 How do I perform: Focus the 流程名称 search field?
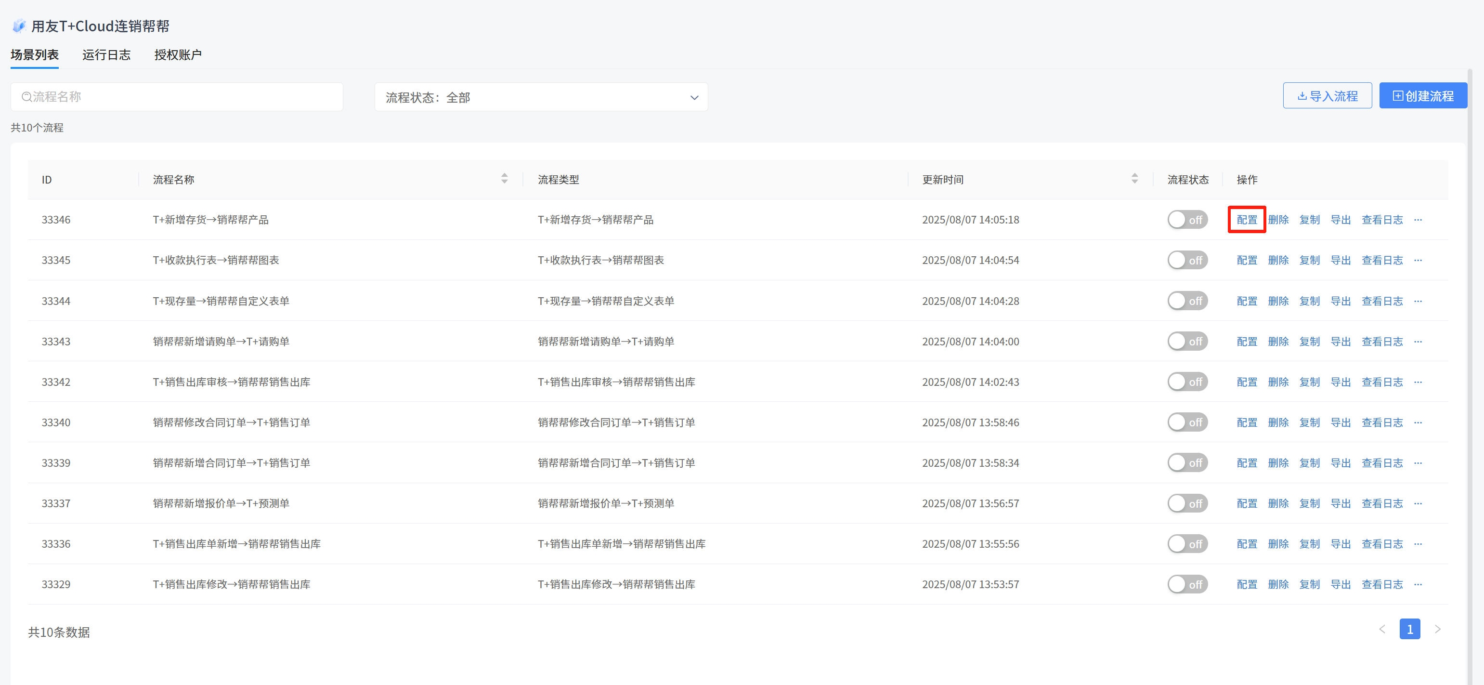click(177, 97)
